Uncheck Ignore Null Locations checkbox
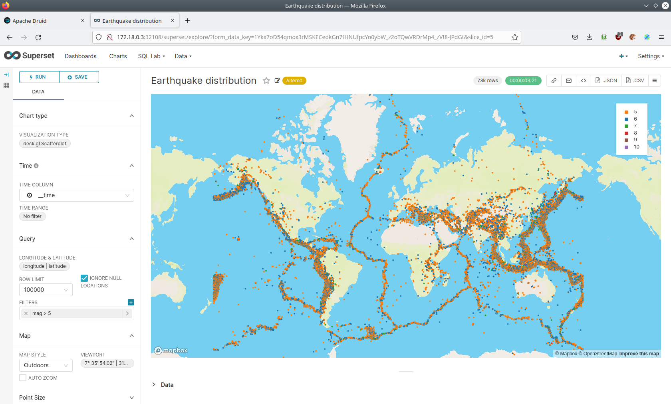Viewport: 671px width, 404px height. tap(84, 278)
